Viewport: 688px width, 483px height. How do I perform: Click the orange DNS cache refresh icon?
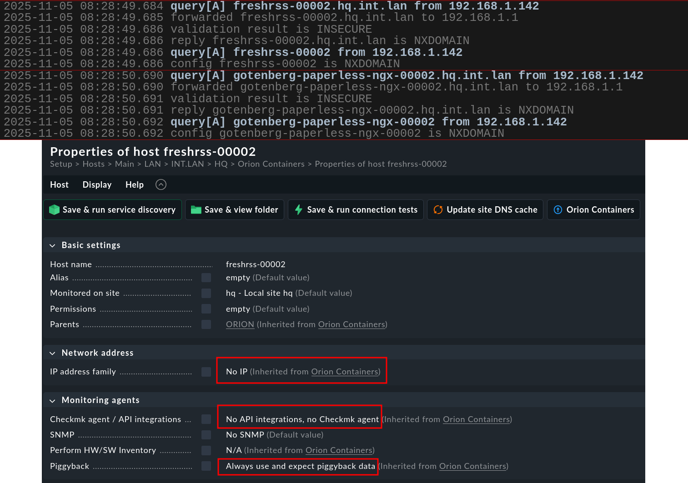pyautogui.click(x=438, y=210)
